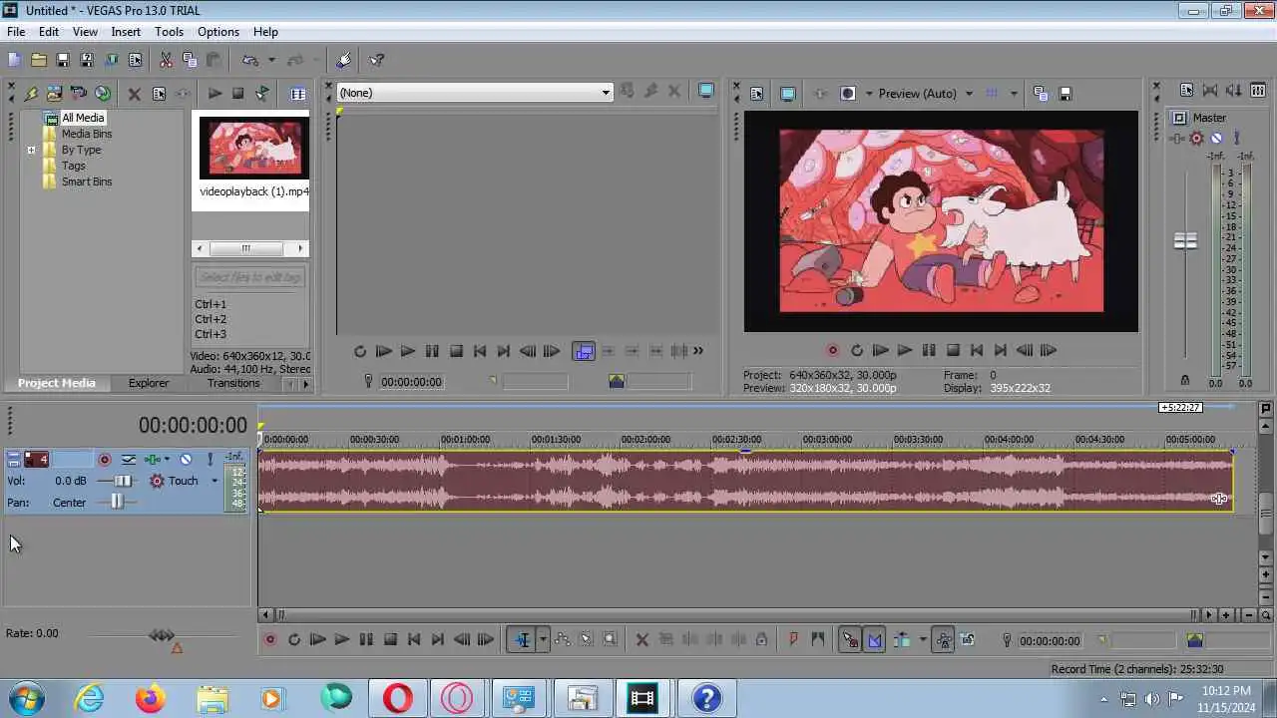This screenshot has width=1277, height=718.
Task: Remove selected media with the X icon
Action: coord(134,94)
